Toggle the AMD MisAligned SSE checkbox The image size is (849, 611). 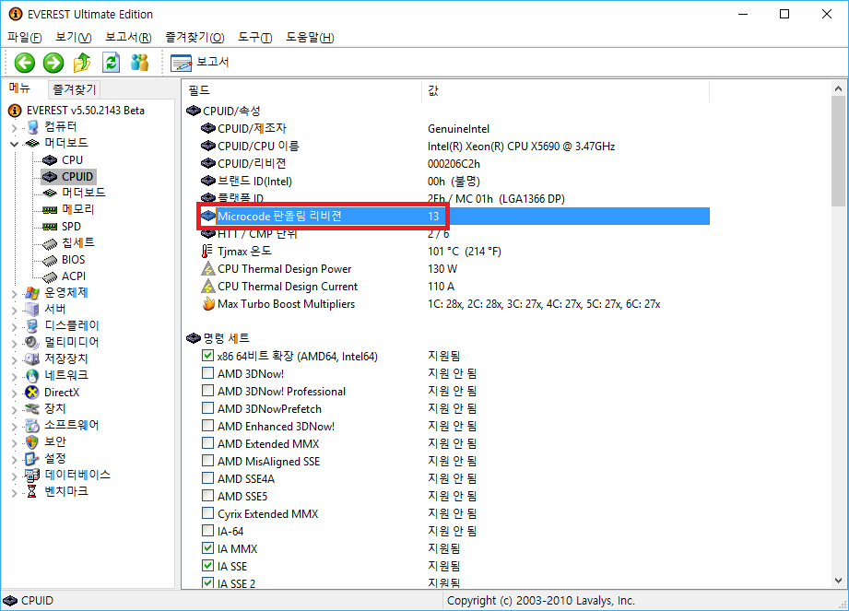tap(207, 461)
